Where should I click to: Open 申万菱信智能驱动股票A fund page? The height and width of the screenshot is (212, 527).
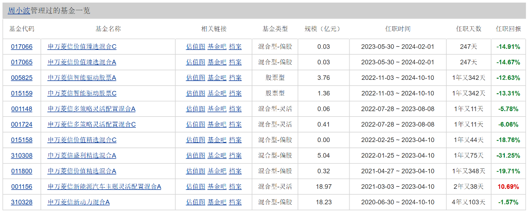pyautogui.click(x=82, y=78)
